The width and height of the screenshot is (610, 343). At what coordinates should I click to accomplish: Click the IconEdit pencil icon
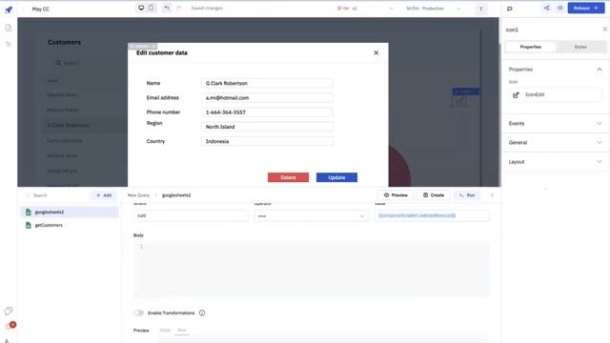(516, 95)
